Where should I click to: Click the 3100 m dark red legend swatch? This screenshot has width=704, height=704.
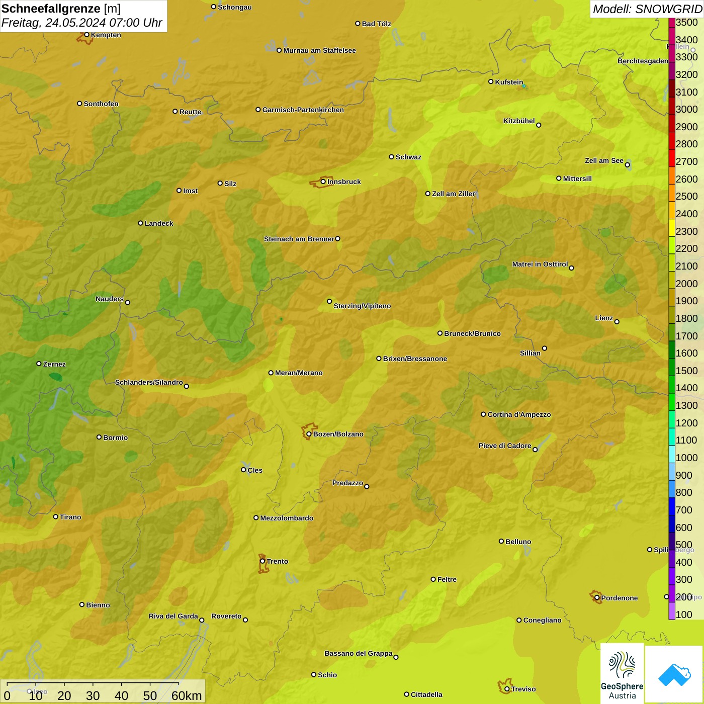click(x=672, y=89)
